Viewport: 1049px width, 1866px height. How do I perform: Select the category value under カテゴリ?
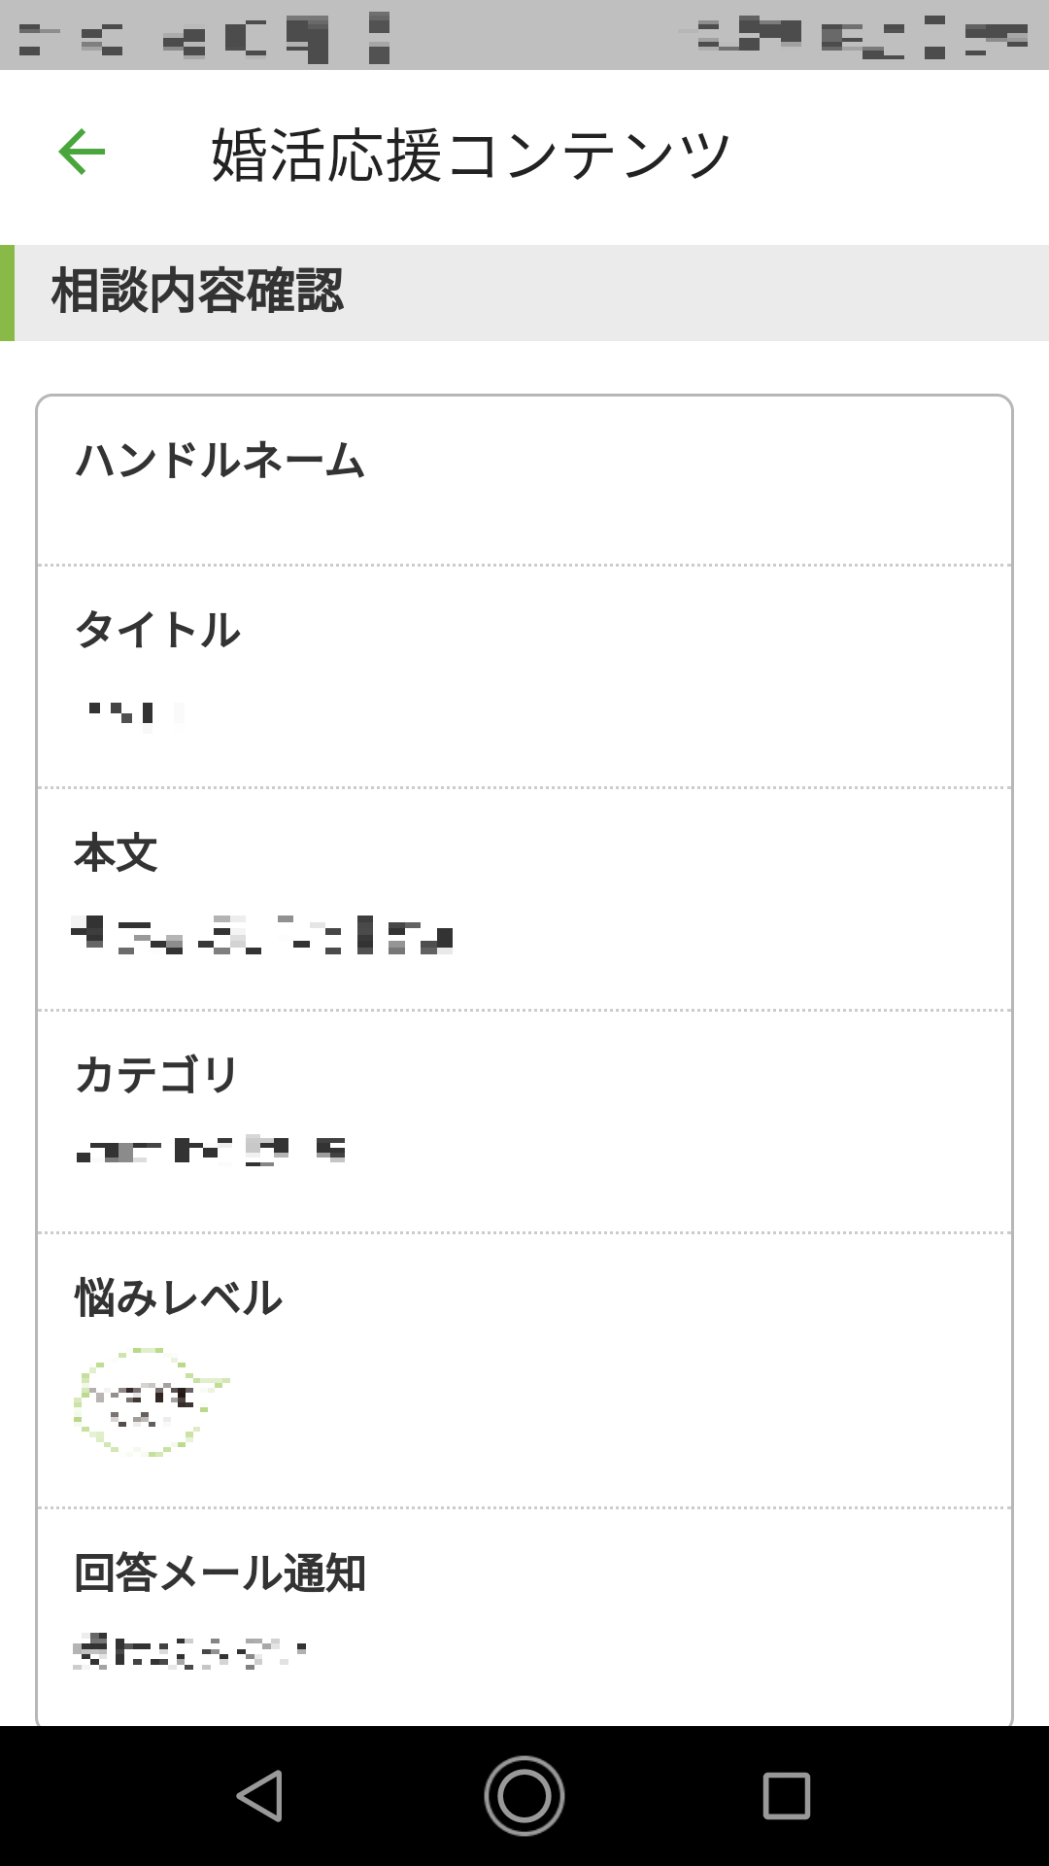(x=211, y=1150)
